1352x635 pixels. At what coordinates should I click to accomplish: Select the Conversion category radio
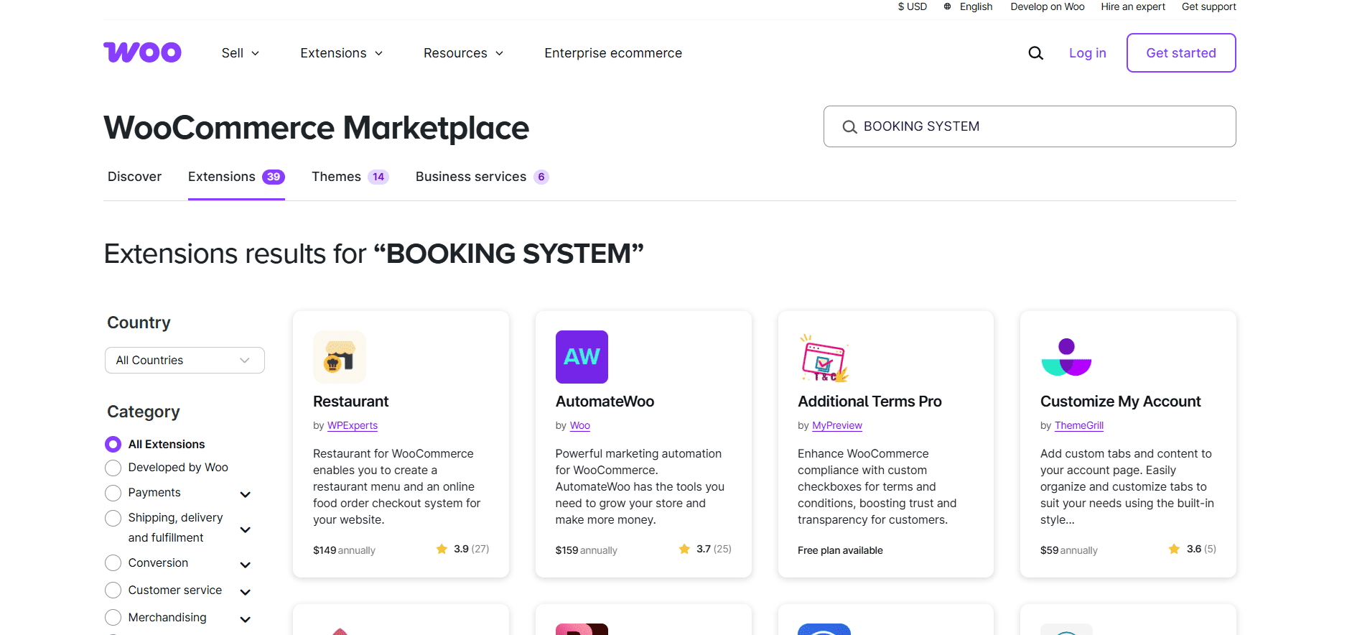[113, 563]
